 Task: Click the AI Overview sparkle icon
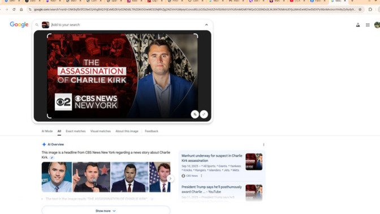[44, 144]
